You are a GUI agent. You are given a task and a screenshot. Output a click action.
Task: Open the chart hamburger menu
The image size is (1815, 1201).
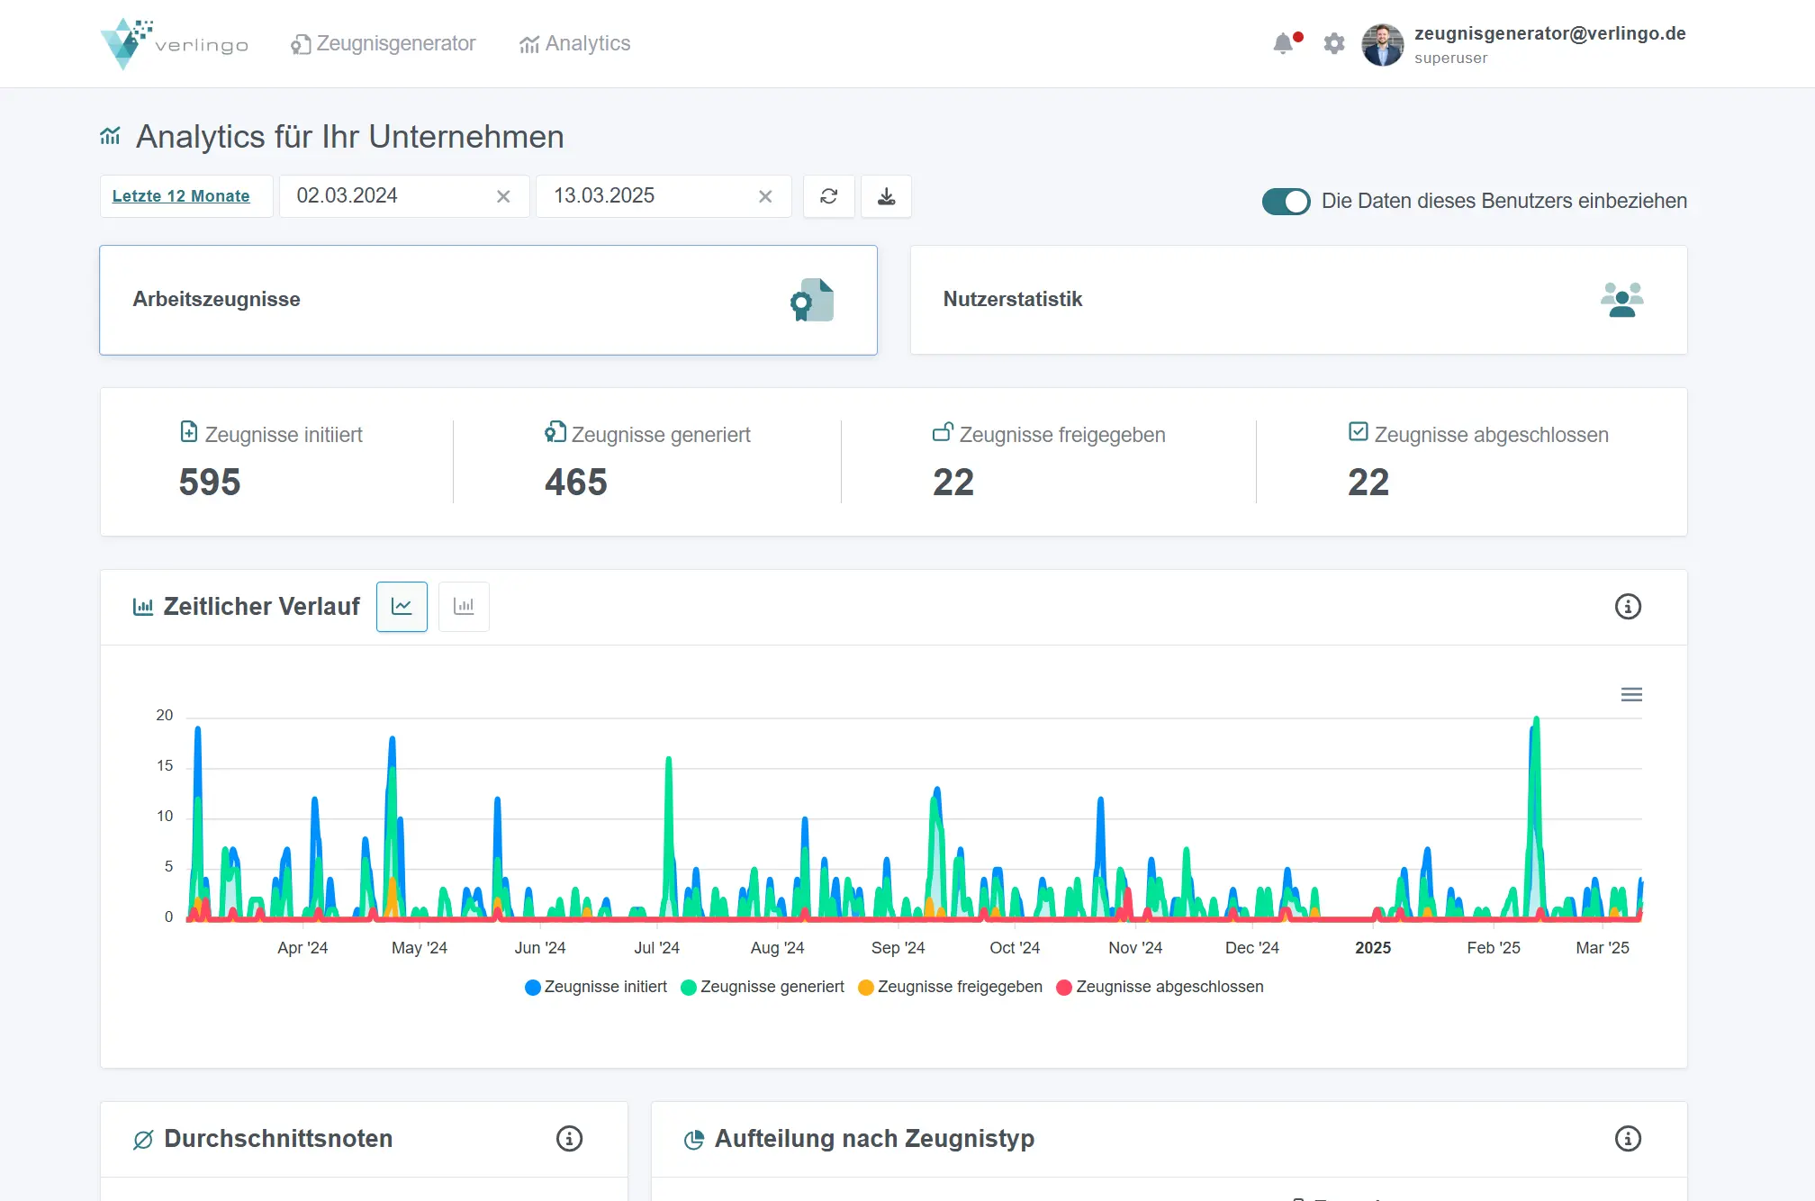pyautogui.click(x=1631, y=694)
